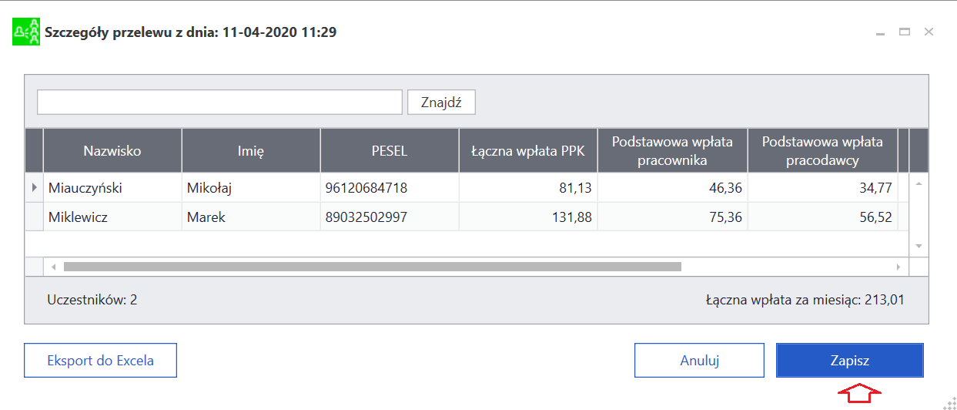Select the Miklewicz row selector cell
957x410 pixels.
pyautogui.click(x=34, y=217)
